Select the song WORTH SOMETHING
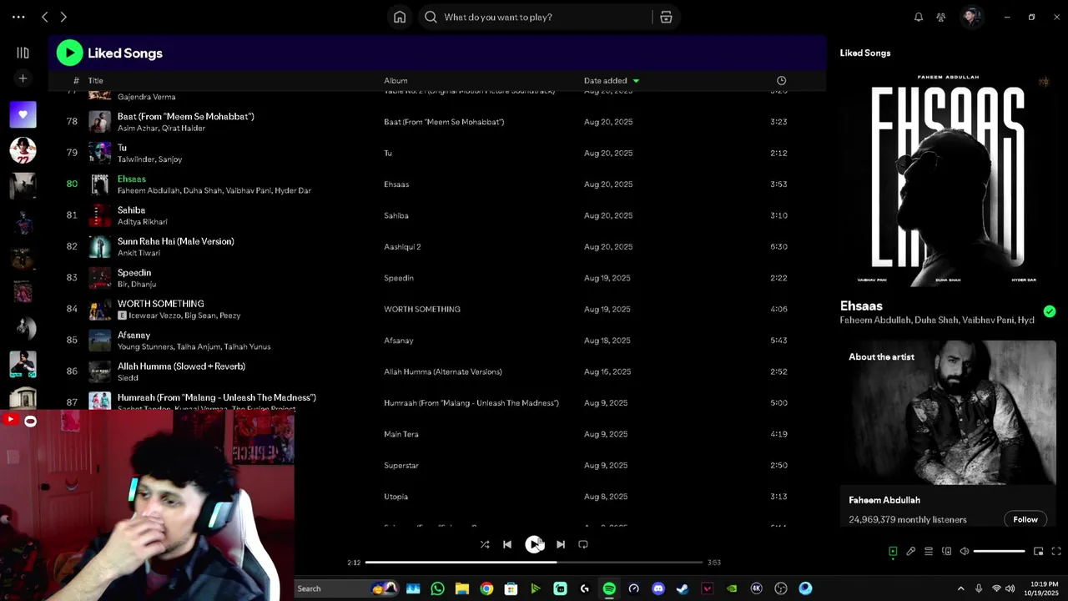This screenshot has width=1068, height=601. [x=161, y=304]
